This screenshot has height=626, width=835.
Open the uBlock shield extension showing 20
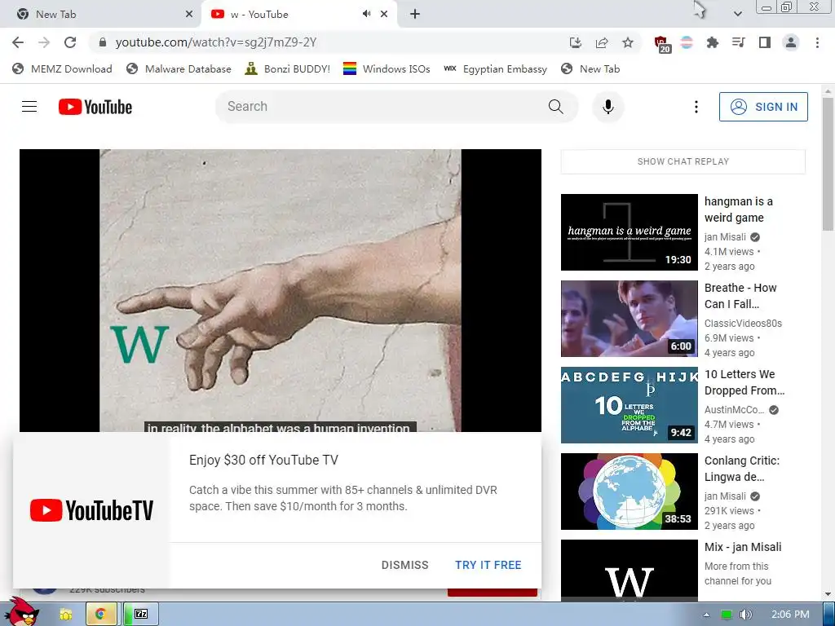coord(662,44)
